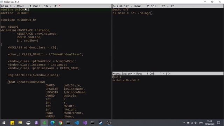Click the '#define _UNICODE' line
224x126 pixels.
(15, 13)
